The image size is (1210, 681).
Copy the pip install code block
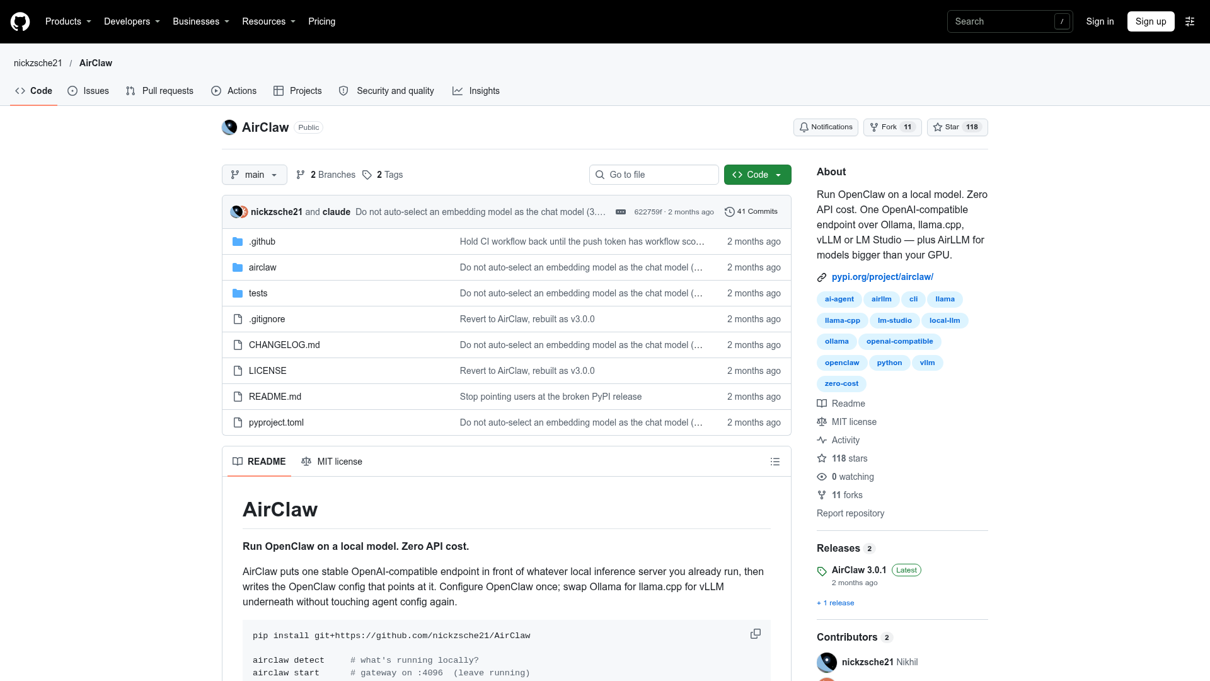(x=756, y=634)
